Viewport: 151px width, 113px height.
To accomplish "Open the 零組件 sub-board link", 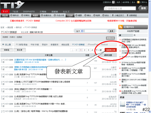I will tap(45, 45).
